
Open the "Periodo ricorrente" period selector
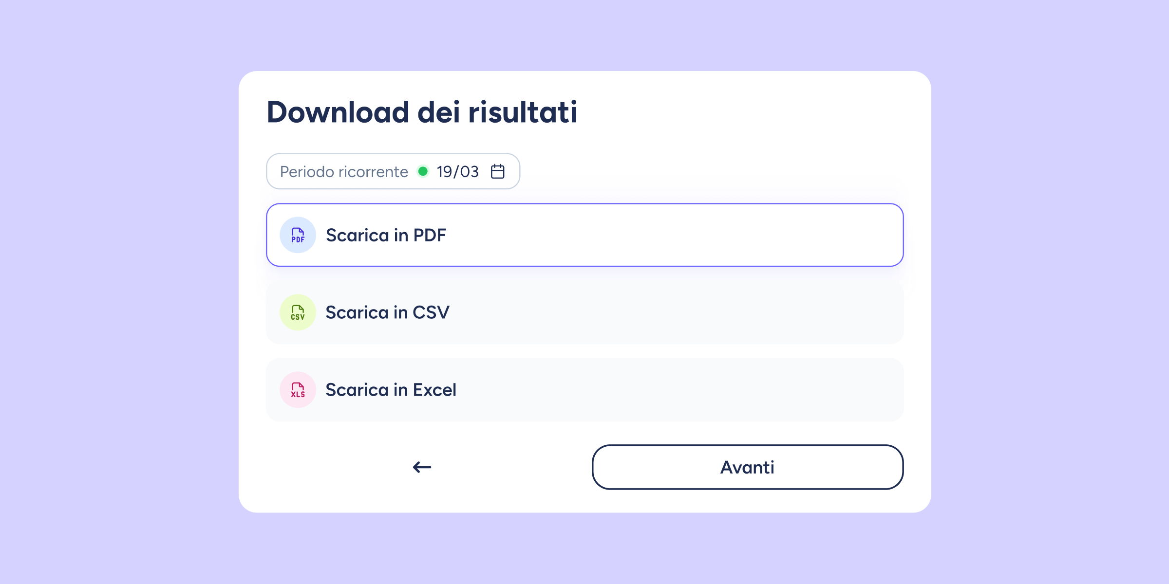tap(393, 171)
